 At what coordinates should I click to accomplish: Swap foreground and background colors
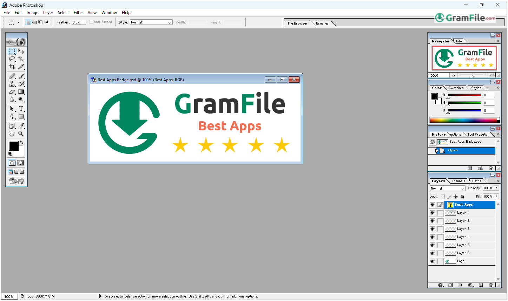tap(21, 142)
